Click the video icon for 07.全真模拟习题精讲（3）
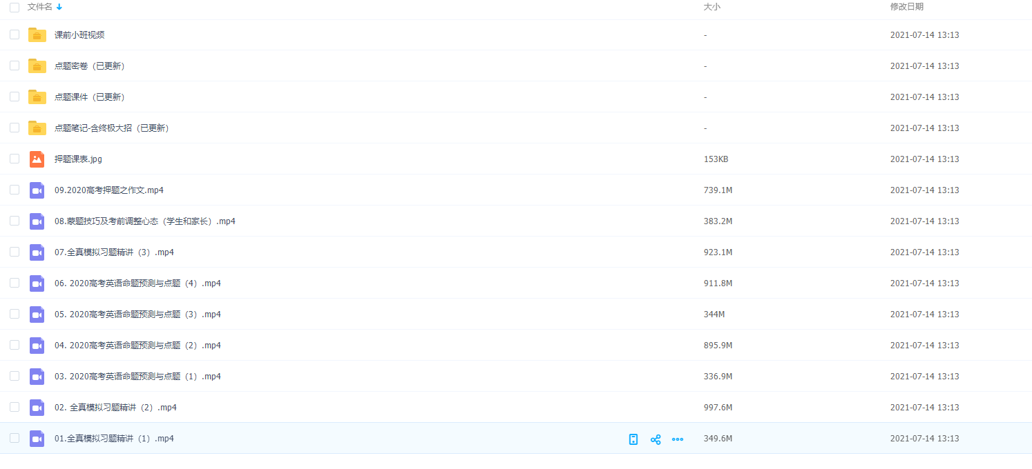The height and width of the screenshot is (469, 1032). [37, 252]
